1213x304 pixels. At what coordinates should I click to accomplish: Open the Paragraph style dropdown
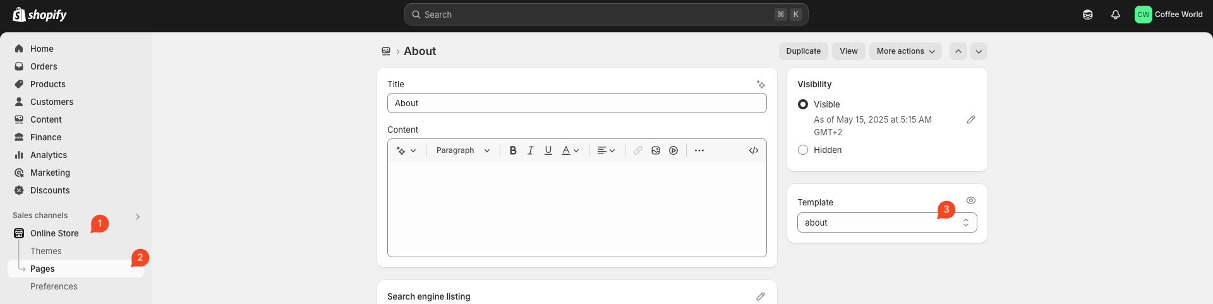tap(462, 150)
